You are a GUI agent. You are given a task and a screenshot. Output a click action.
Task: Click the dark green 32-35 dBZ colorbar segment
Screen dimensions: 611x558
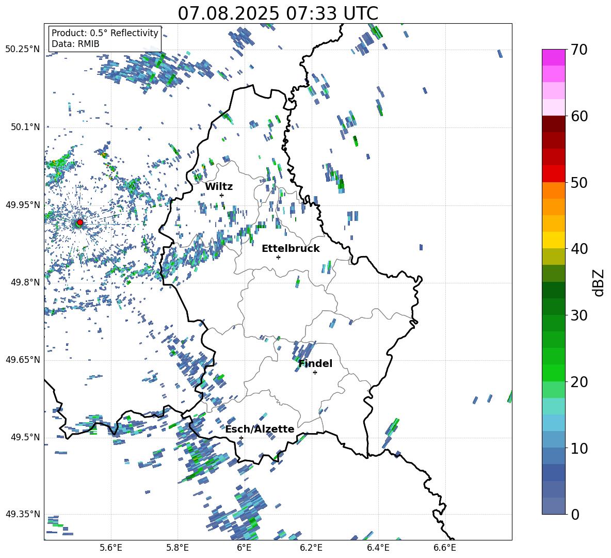coord(554,290)
